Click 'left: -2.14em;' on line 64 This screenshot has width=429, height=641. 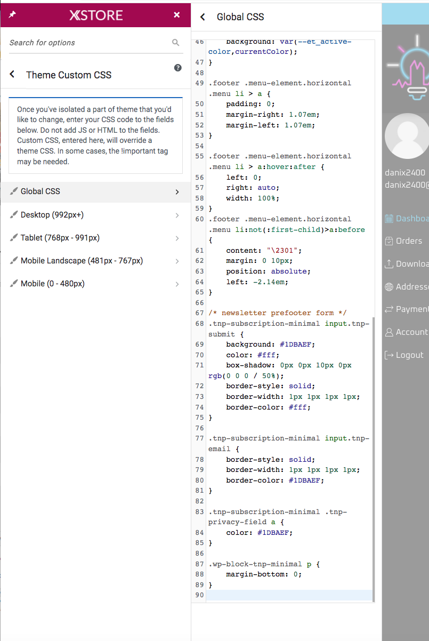point(257,282)
